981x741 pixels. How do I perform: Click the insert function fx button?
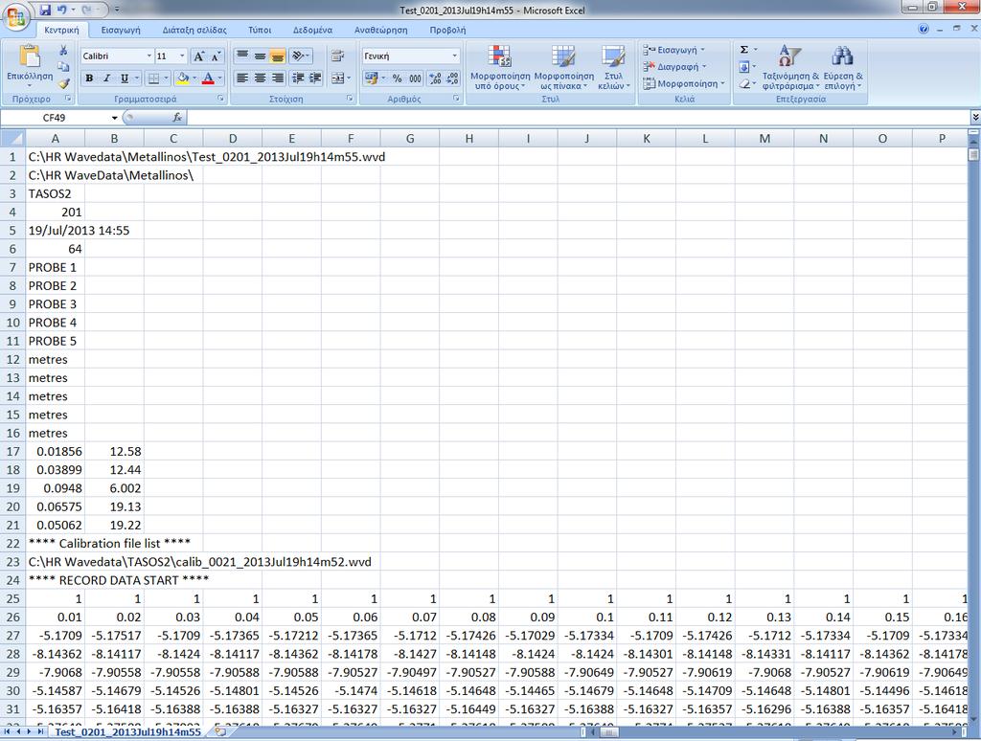pos(177,117)
